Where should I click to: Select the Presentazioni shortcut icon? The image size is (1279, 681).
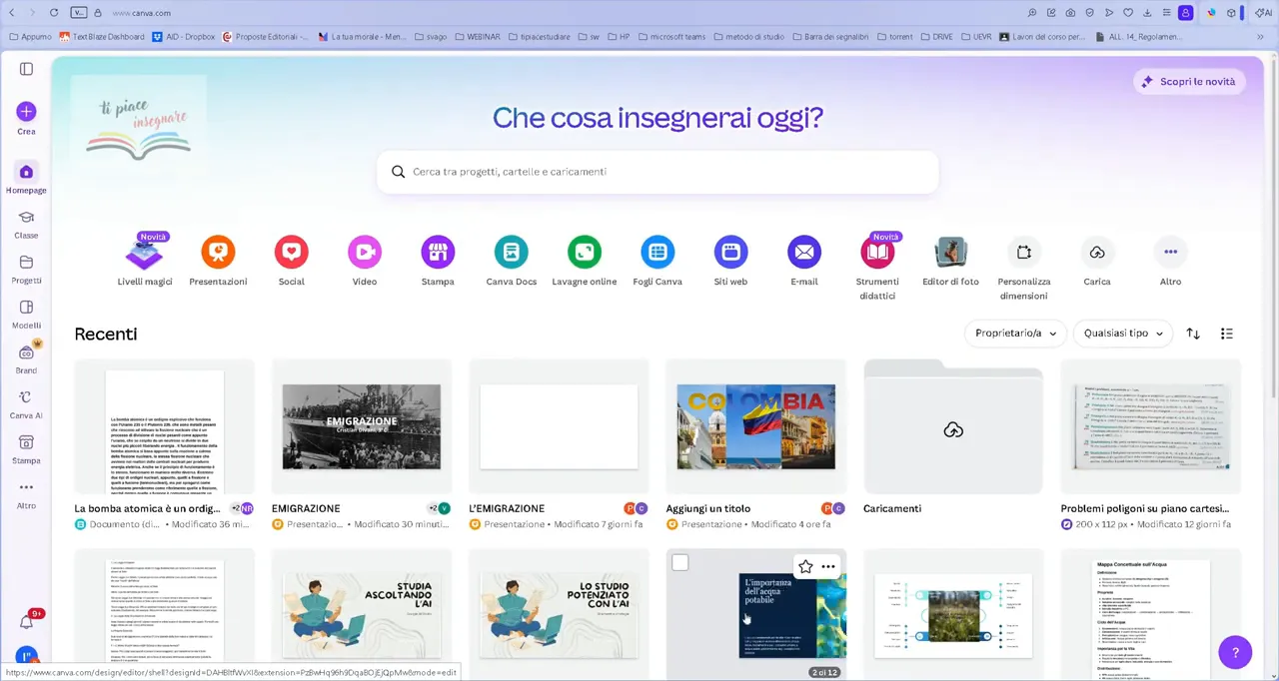point(218,253)
